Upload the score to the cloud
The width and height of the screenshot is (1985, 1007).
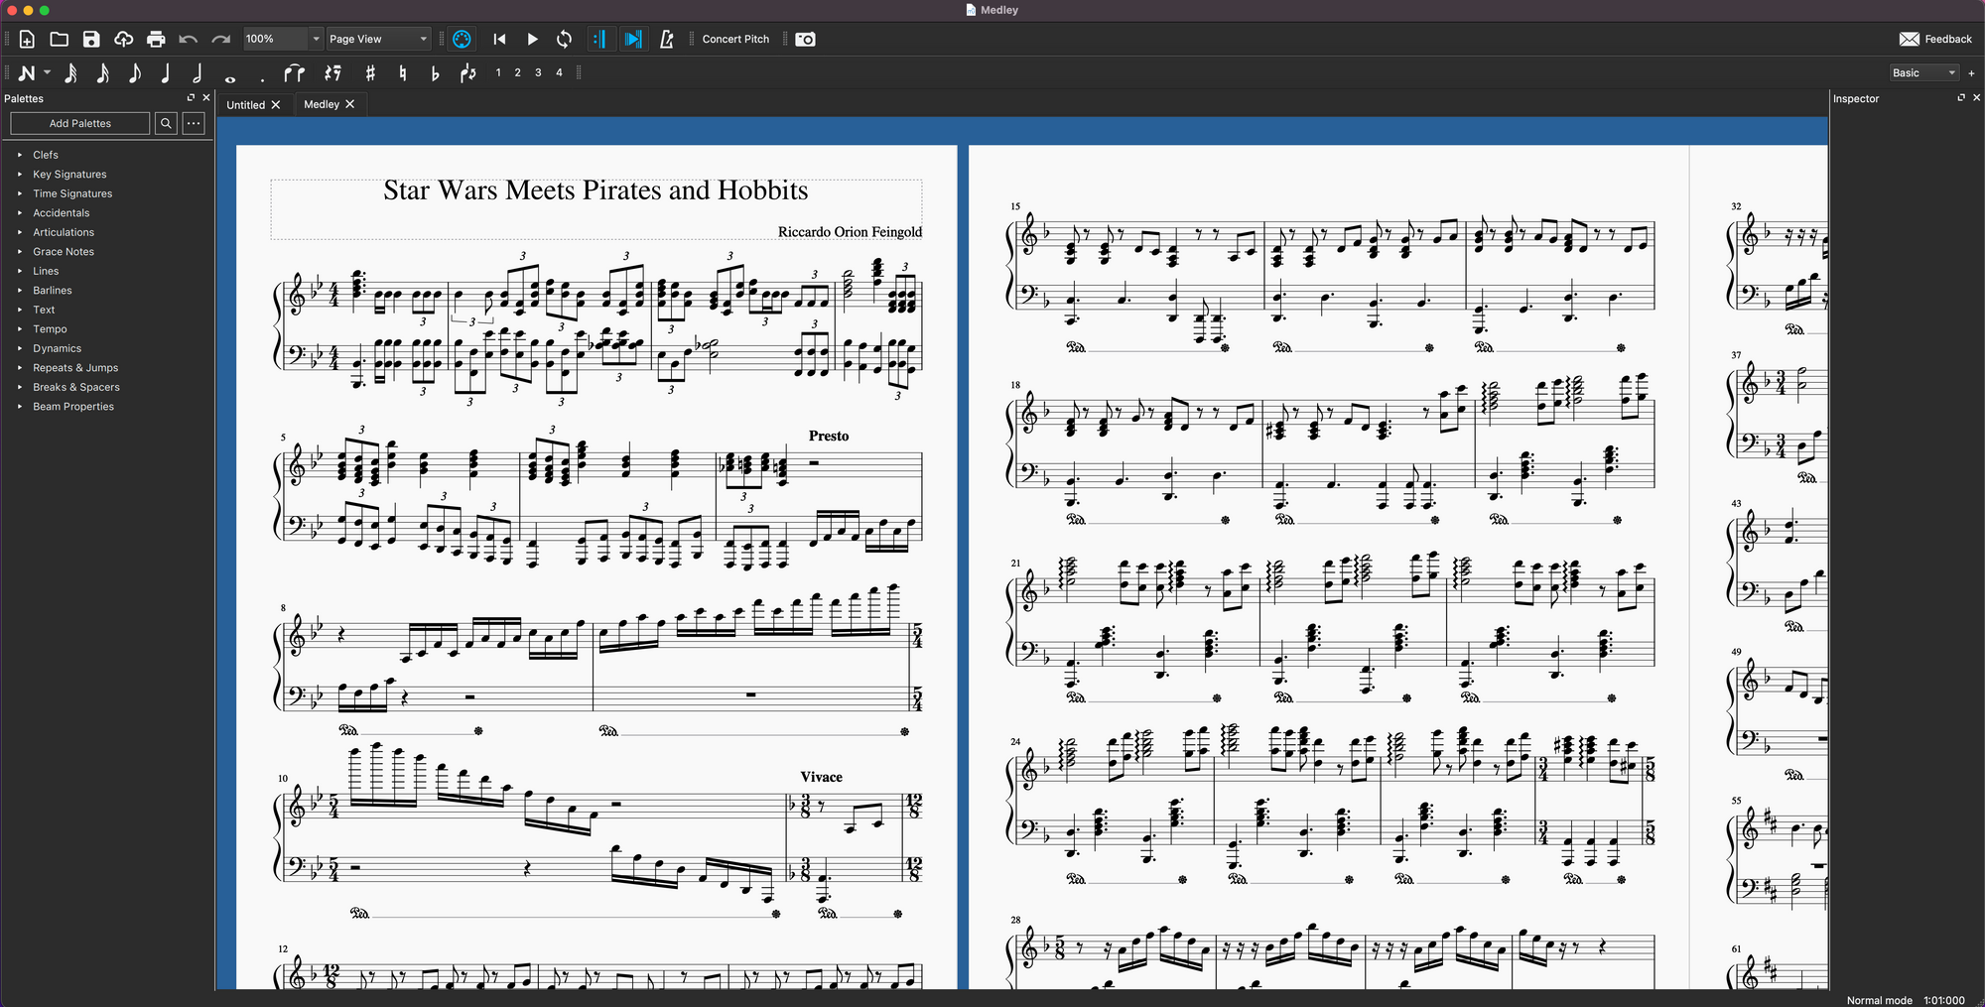point(123,39)
